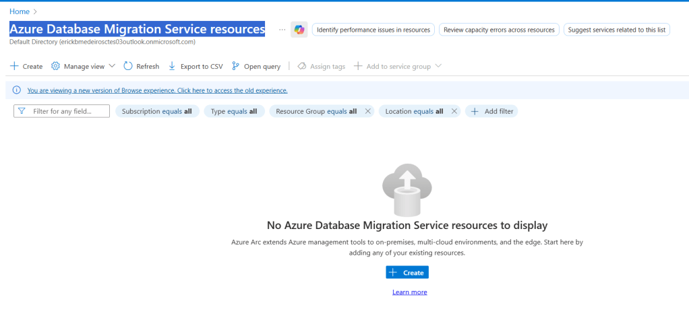Viewport: 689px width, 320px height.
Task: Click the blue Create button
Action: click(x=407, y=272)
